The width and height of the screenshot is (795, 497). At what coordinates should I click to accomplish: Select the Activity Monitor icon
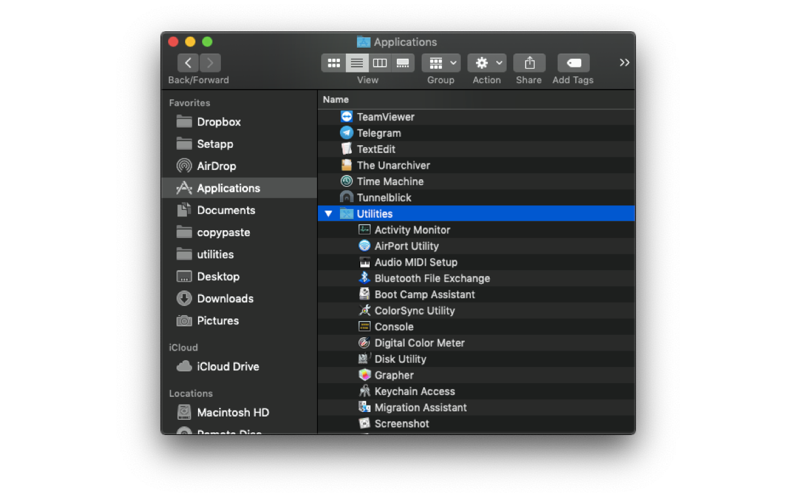[x=365, y=230]
